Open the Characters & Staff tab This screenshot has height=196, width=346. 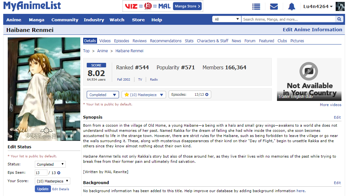tap(213, 41)
